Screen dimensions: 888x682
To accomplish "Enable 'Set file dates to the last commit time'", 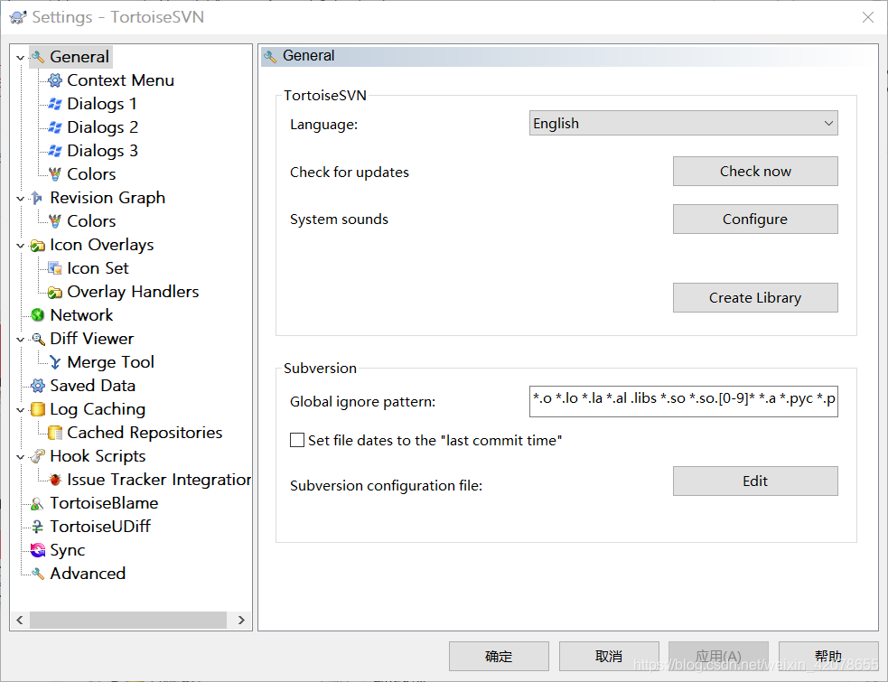I will [297, 440].
